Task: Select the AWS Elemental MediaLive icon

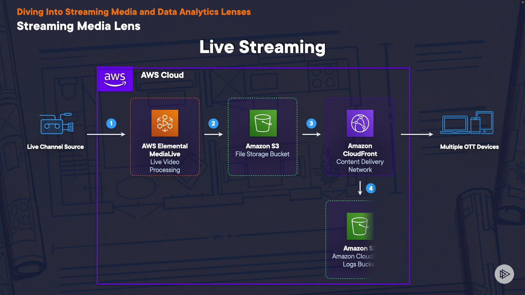Action: (165, 123)
